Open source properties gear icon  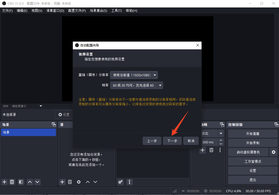click(79, 182)
